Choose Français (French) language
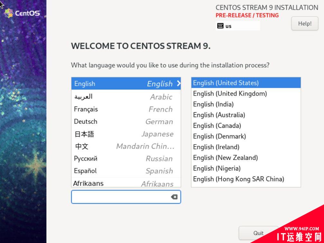The image size is (324, 243). click(x=126, y=109)
